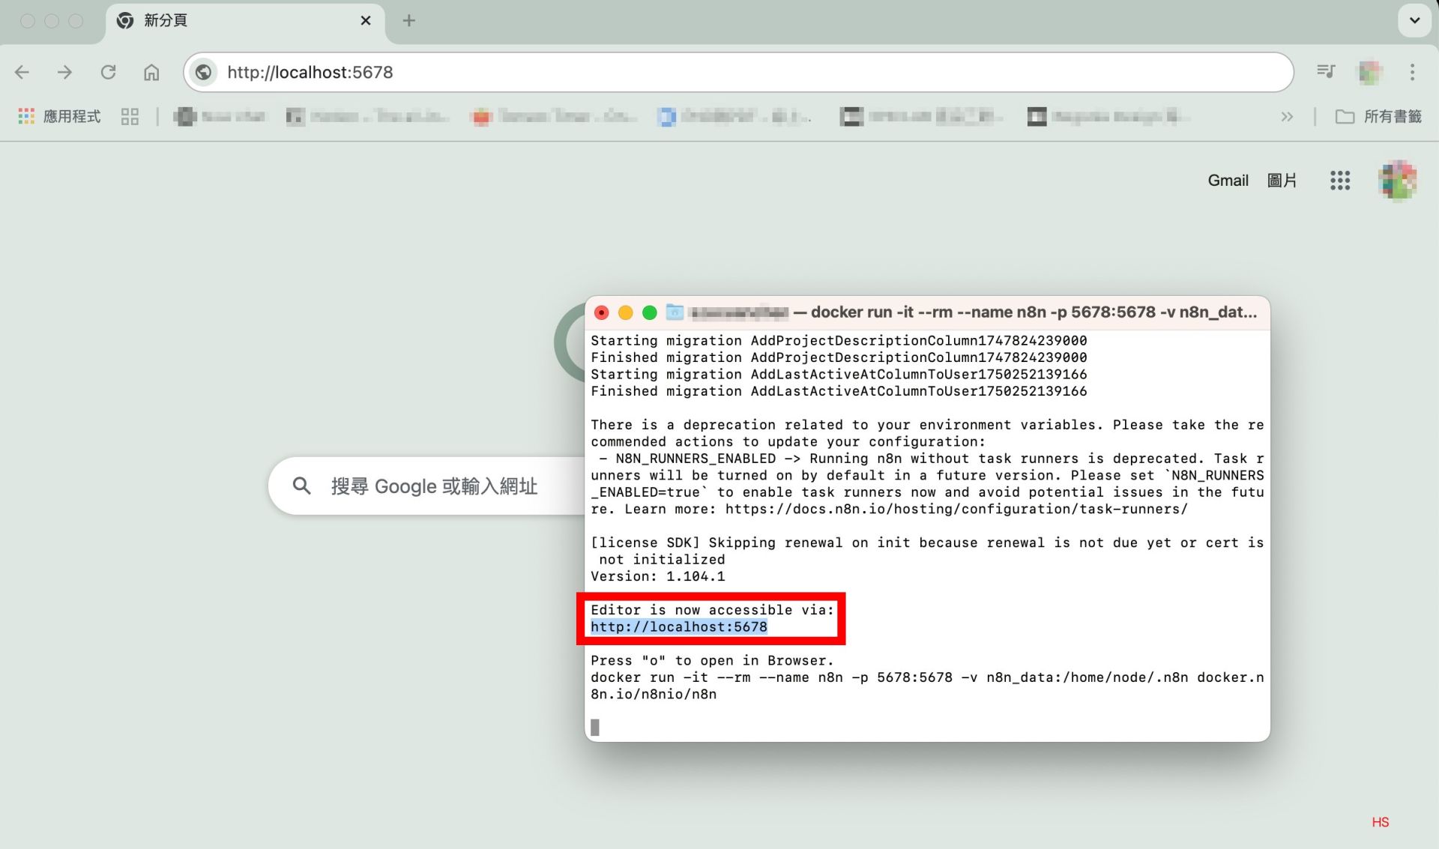Click the search magnifier icon
The height and width of the screenshot is (849, 1439).
(x=301, y=486)
